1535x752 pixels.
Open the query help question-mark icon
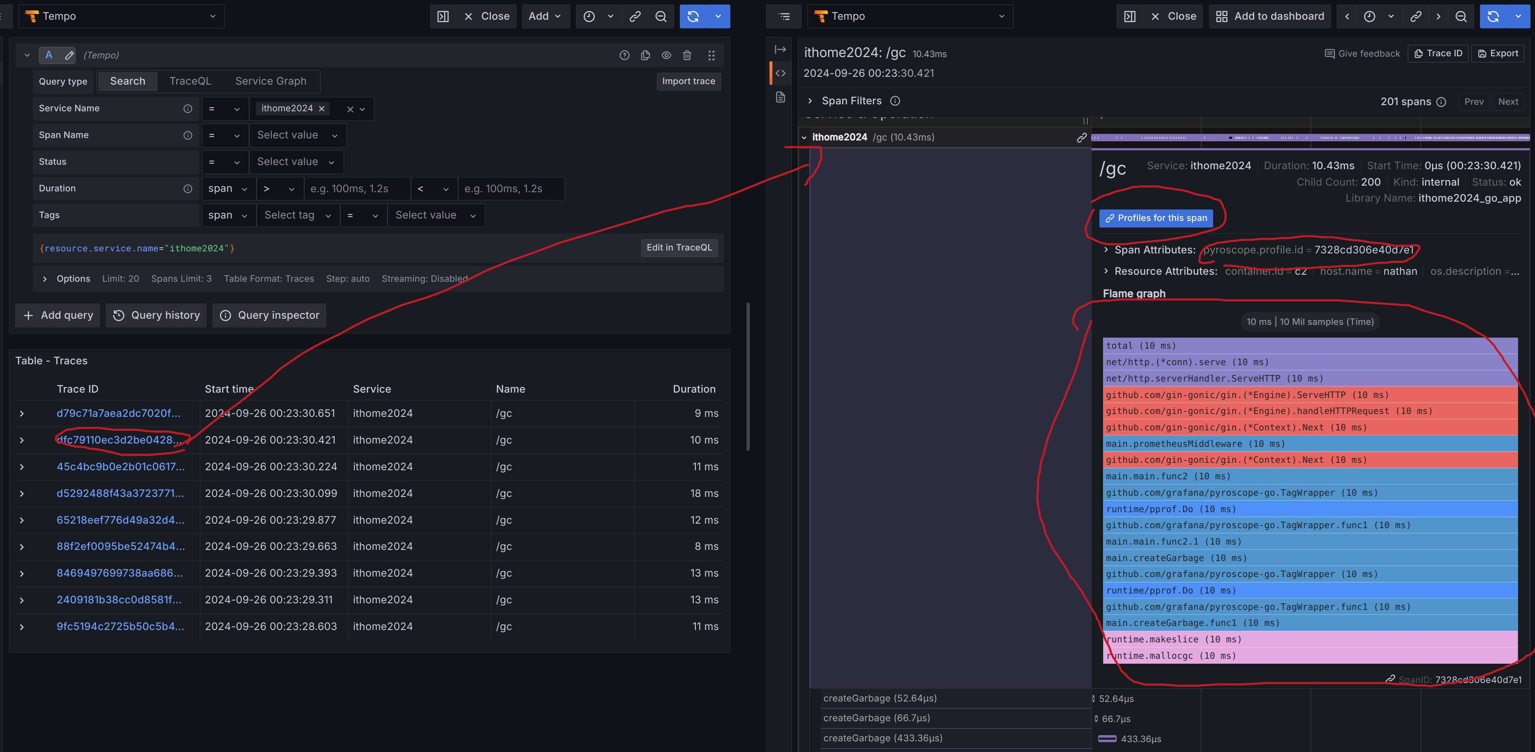pyautogui.click(x=624, y=55)
